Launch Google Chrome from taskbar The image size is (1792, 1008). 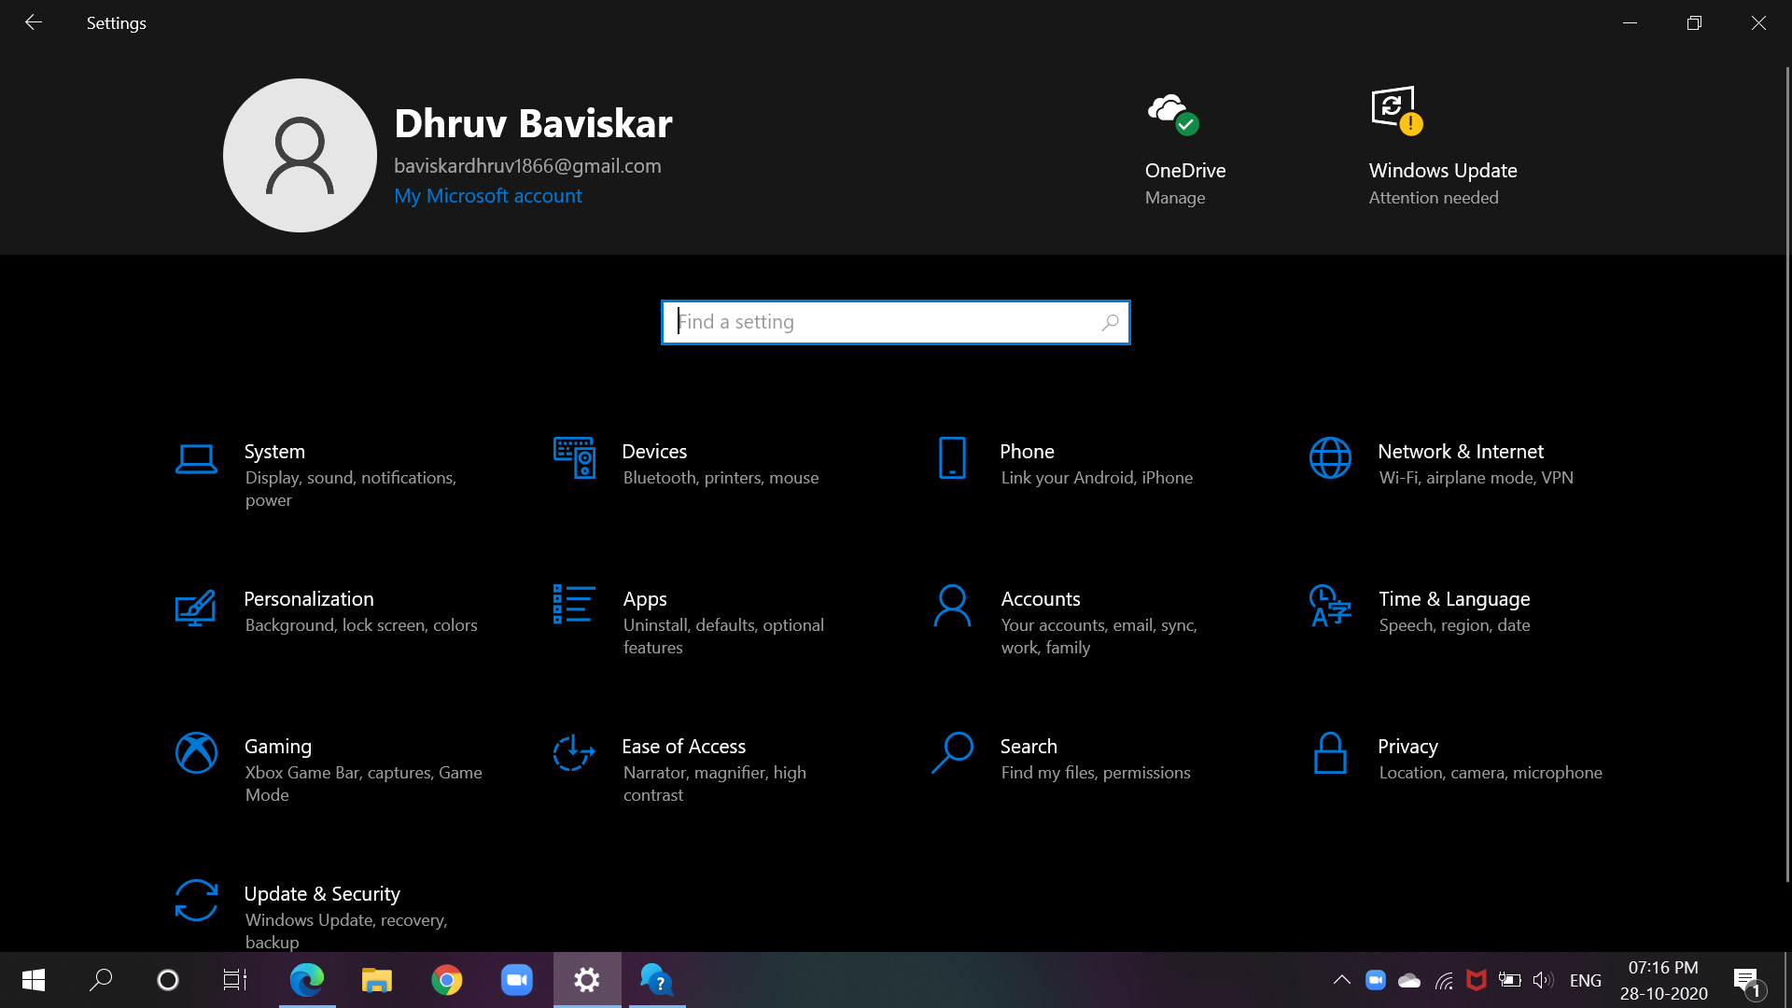click(x=447, y=980)
